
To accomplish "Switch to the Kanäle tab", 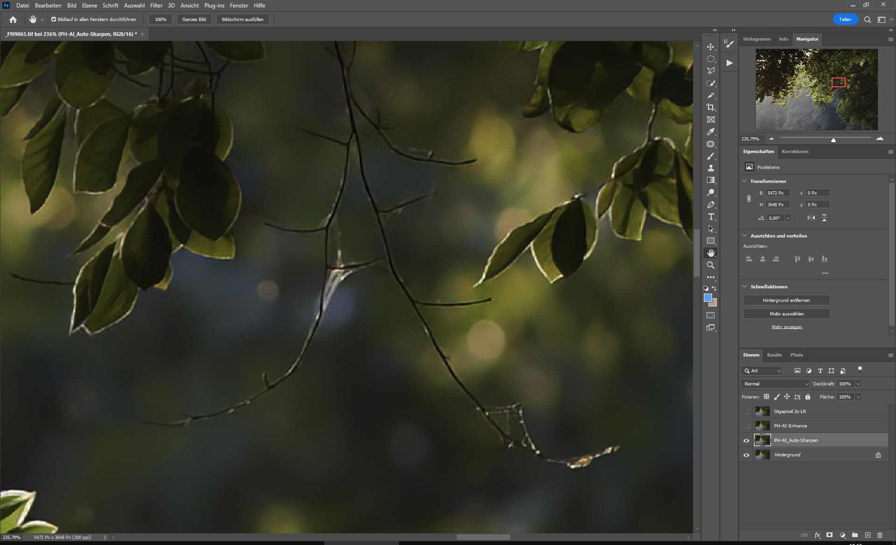I will pyautogui.click(x=774, y=355).
